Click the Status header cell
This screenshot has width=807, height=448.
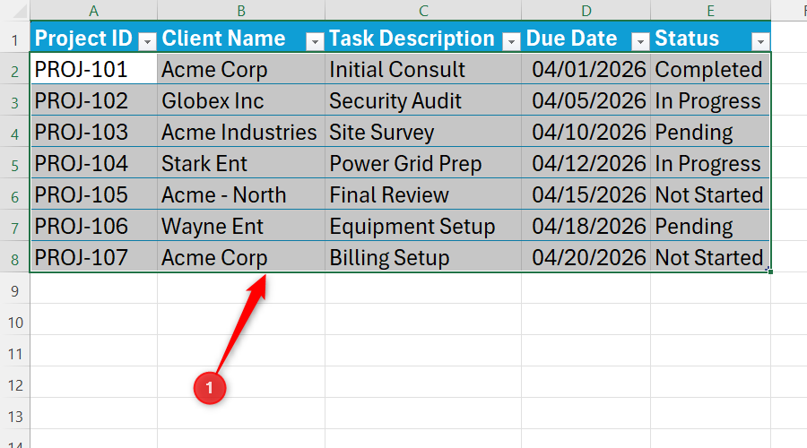[x=710, y=37]
